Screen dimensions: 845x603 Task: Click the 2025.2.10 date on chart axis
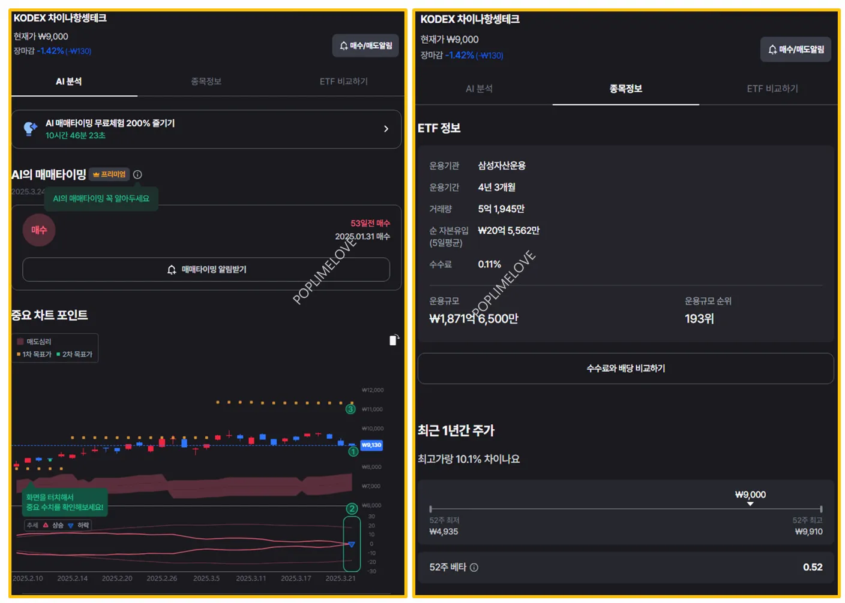tap(28, 578)
